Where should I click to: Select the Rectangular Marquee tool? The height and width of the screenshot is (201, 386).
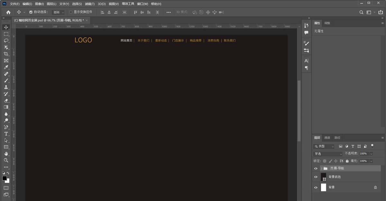(6, 34)
